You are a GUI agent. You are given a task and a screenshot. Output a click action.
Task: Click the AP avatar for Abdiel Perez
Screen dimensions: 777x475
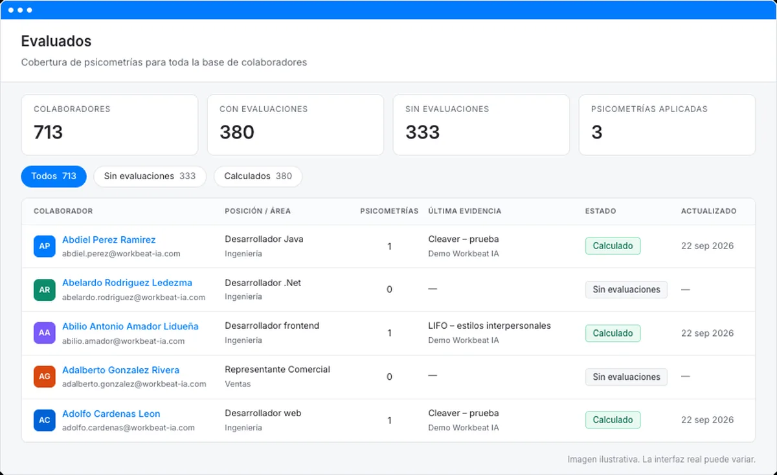44,247
